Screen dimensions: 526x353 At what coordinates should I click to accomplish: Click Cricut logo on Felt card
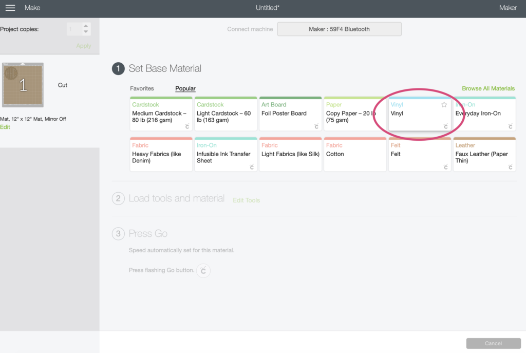445,167
